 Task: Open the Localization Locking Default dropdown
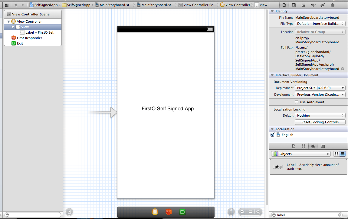pos(320,115)
